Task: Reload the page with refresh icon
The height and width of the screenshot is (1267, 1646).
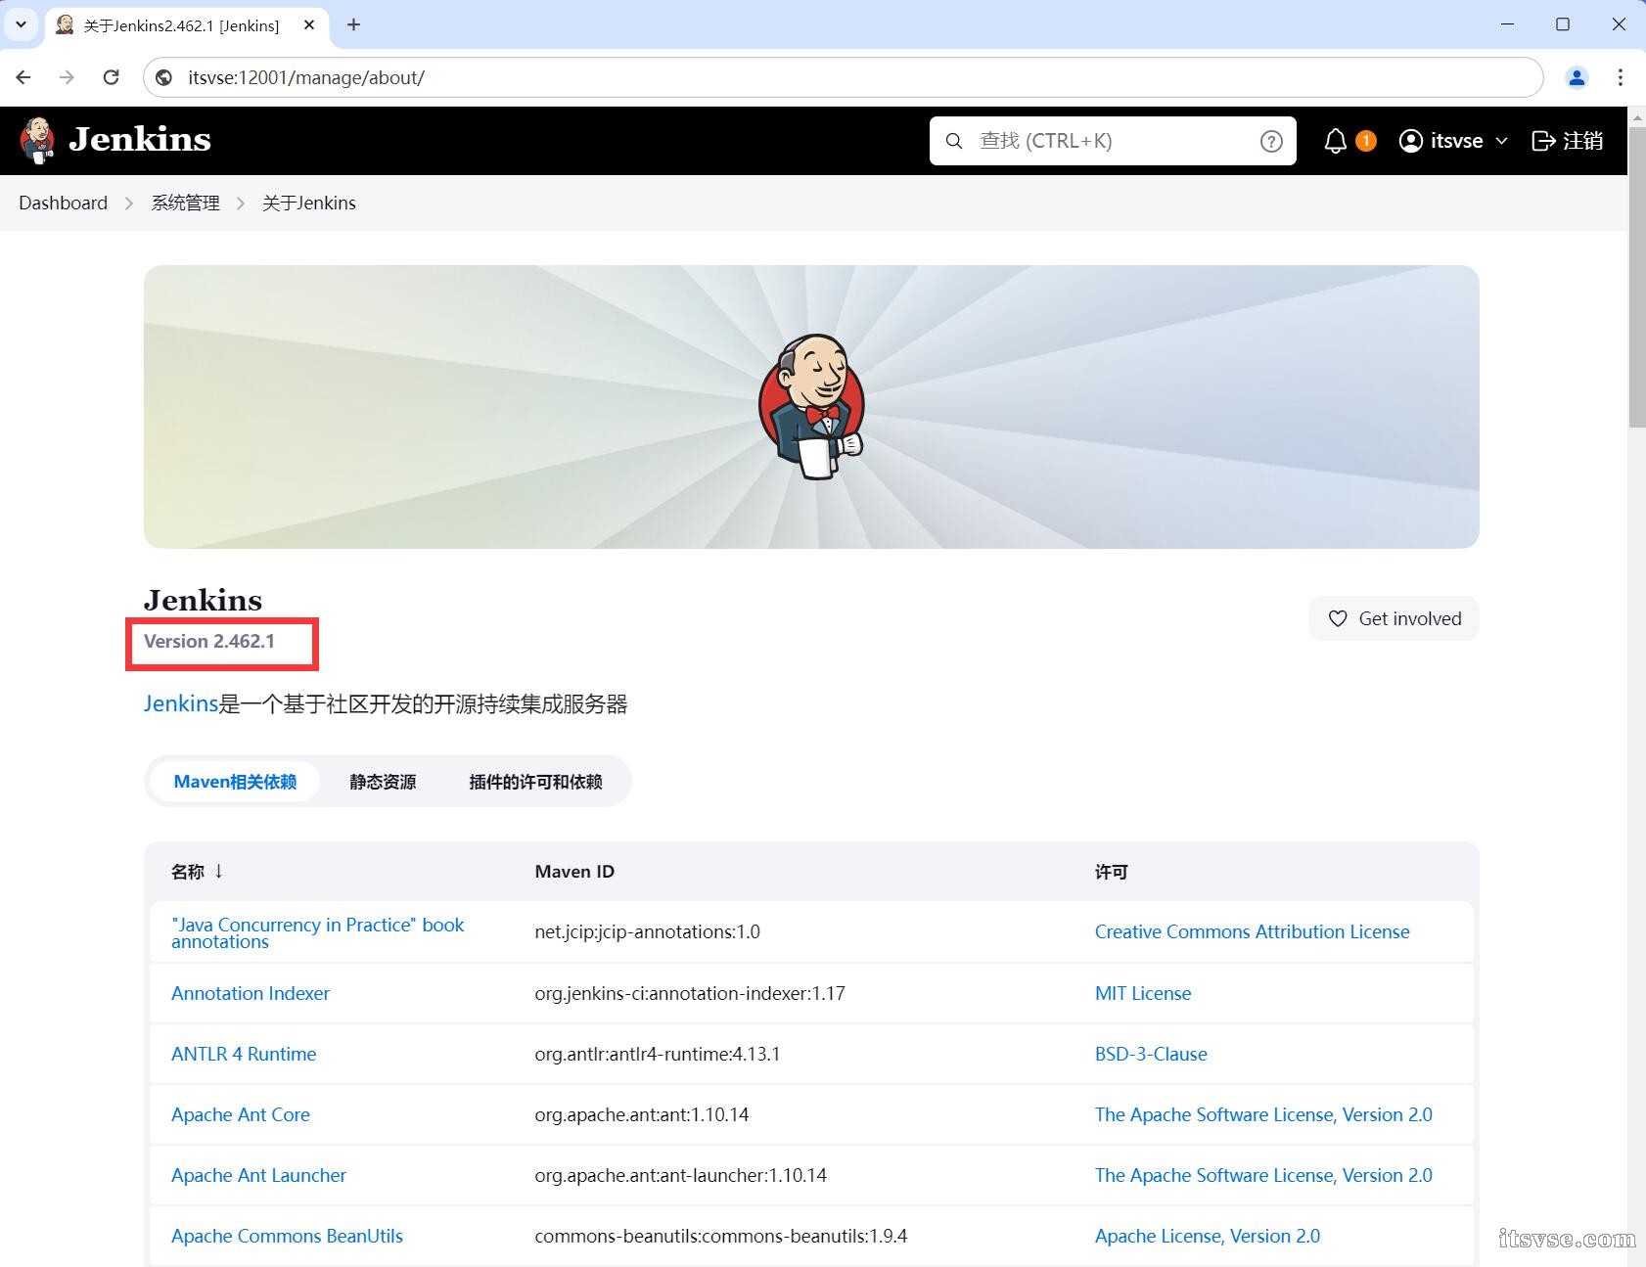Action: [111, 77]
